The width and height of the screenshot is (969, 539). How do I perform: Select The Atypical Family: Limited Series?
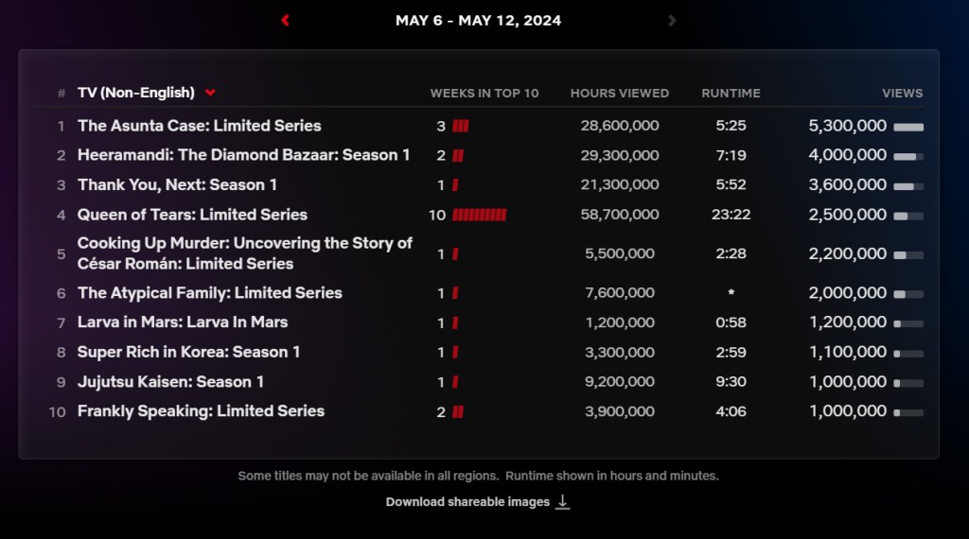coord(209,293)
